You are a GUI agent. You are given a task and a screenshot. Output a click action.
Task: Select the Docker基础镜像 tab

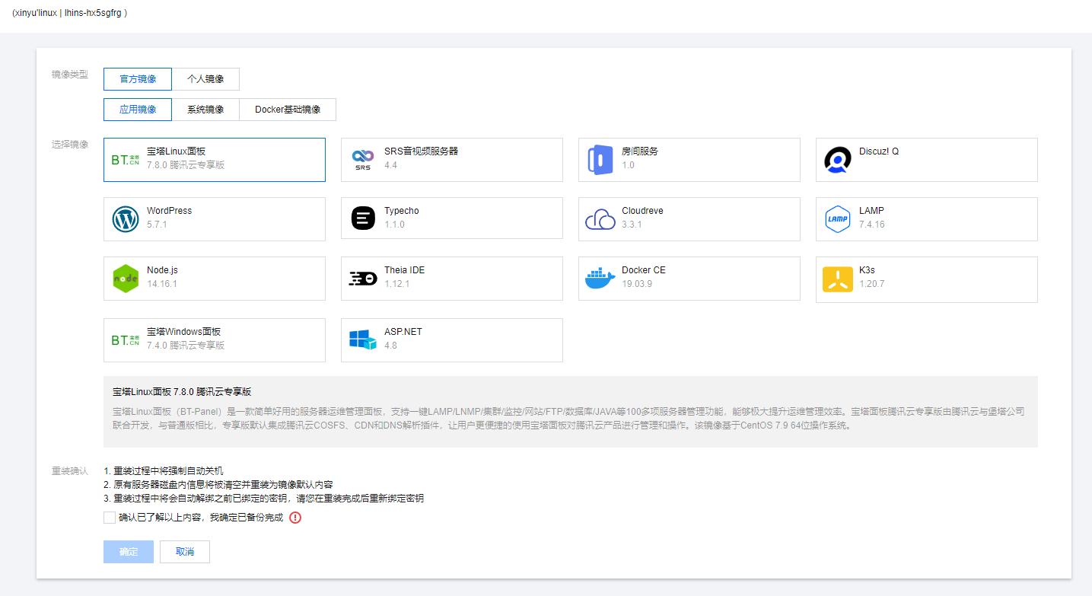288,110
